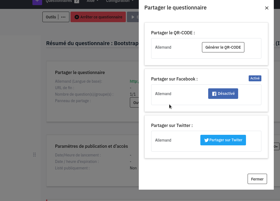Screen dimensions: 280x201
Task: Click the purple plus create button
Action: point(37,1)
